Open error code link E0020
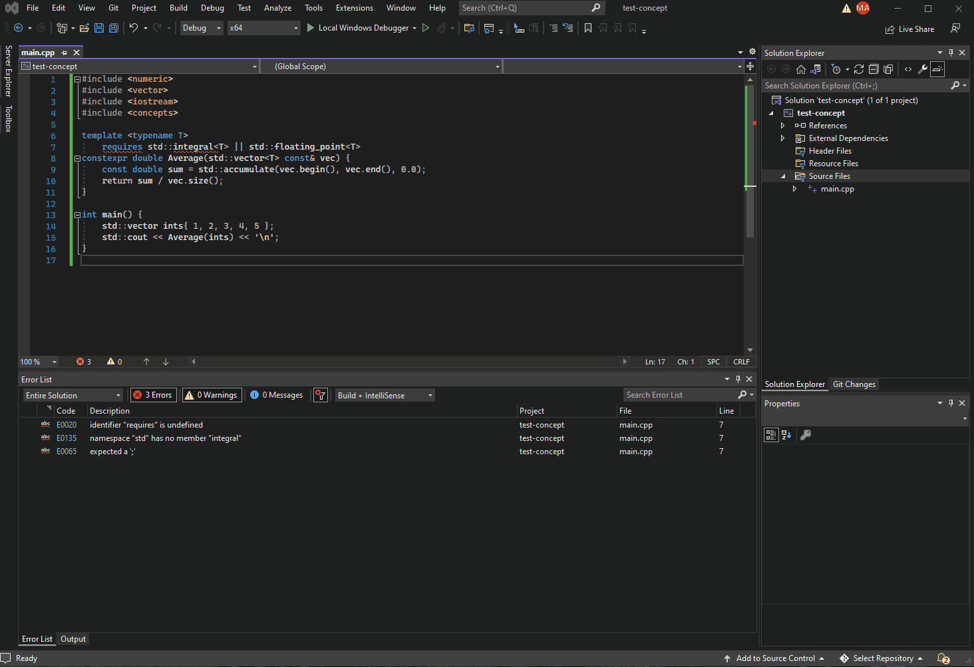Viewport: 974px width, 667px height. coord(67,425)
